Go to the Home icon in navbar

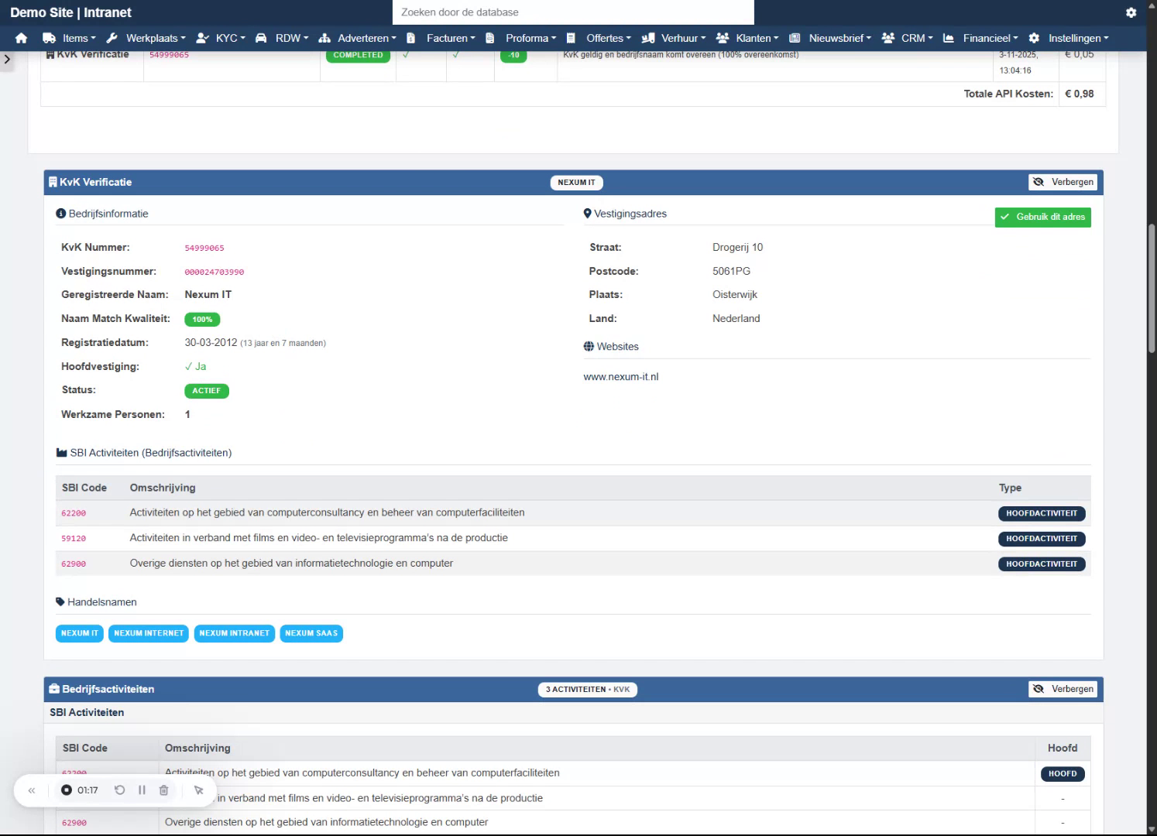pyautogui.click(x=21, y=38)
